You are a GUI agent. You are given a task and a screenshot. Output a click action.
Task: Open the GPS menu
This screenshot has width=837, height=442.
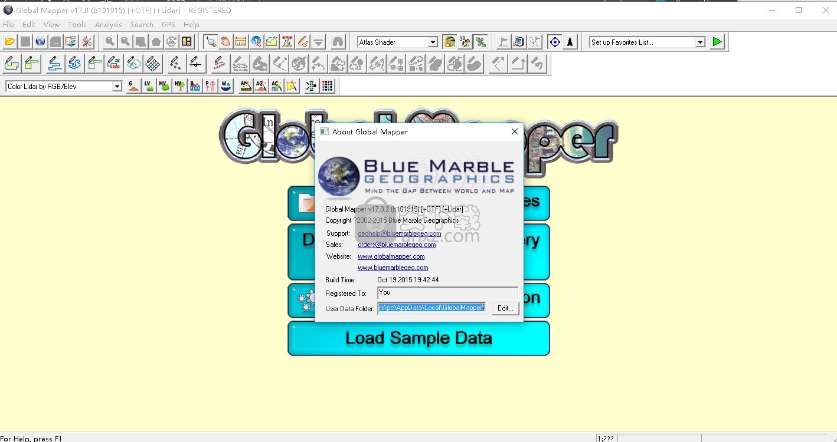pos(168,25)
